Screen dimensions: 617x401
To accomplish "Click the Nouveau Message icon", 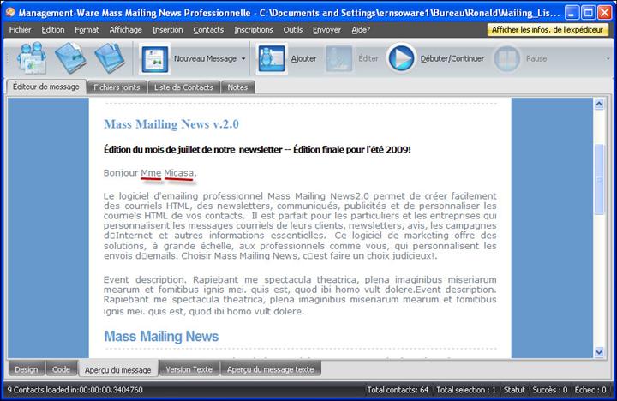I will [x=154, y=58].
